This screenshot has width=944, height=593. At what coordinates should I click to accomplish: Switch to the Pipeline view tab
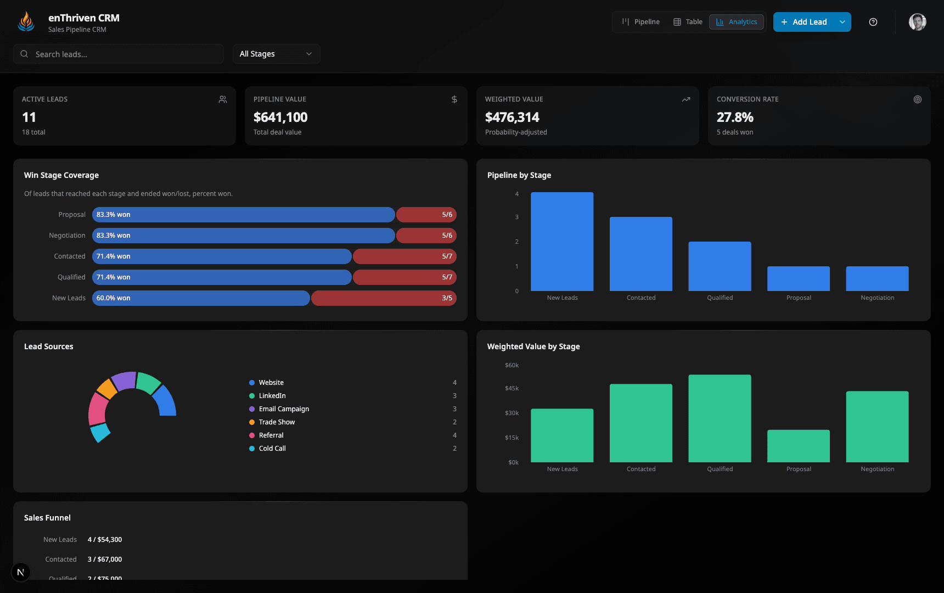pyautogui.click(x=641, y=22)
